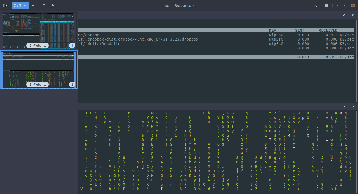Split terminal with the add-terminal-down icon
The width and height of the screenshot is (358, 194).
point(54,5)
